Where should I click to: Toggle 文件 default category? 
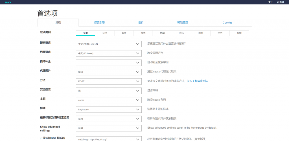point(105,33)
